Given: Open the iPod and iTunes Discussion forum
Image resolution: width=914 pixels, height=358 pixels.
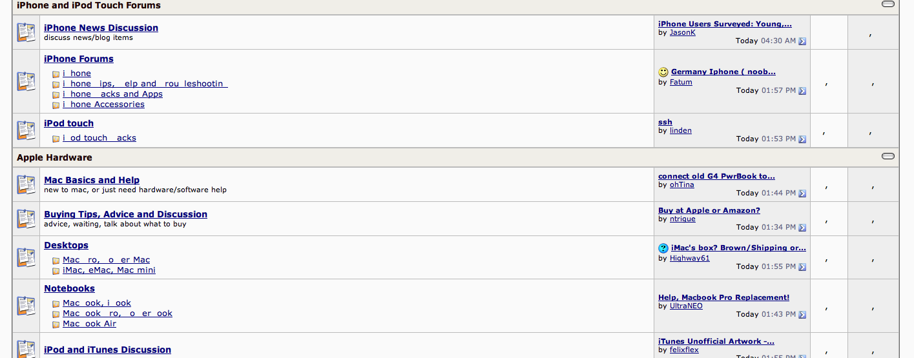Looking at the screenshot, I should point(108,350).
